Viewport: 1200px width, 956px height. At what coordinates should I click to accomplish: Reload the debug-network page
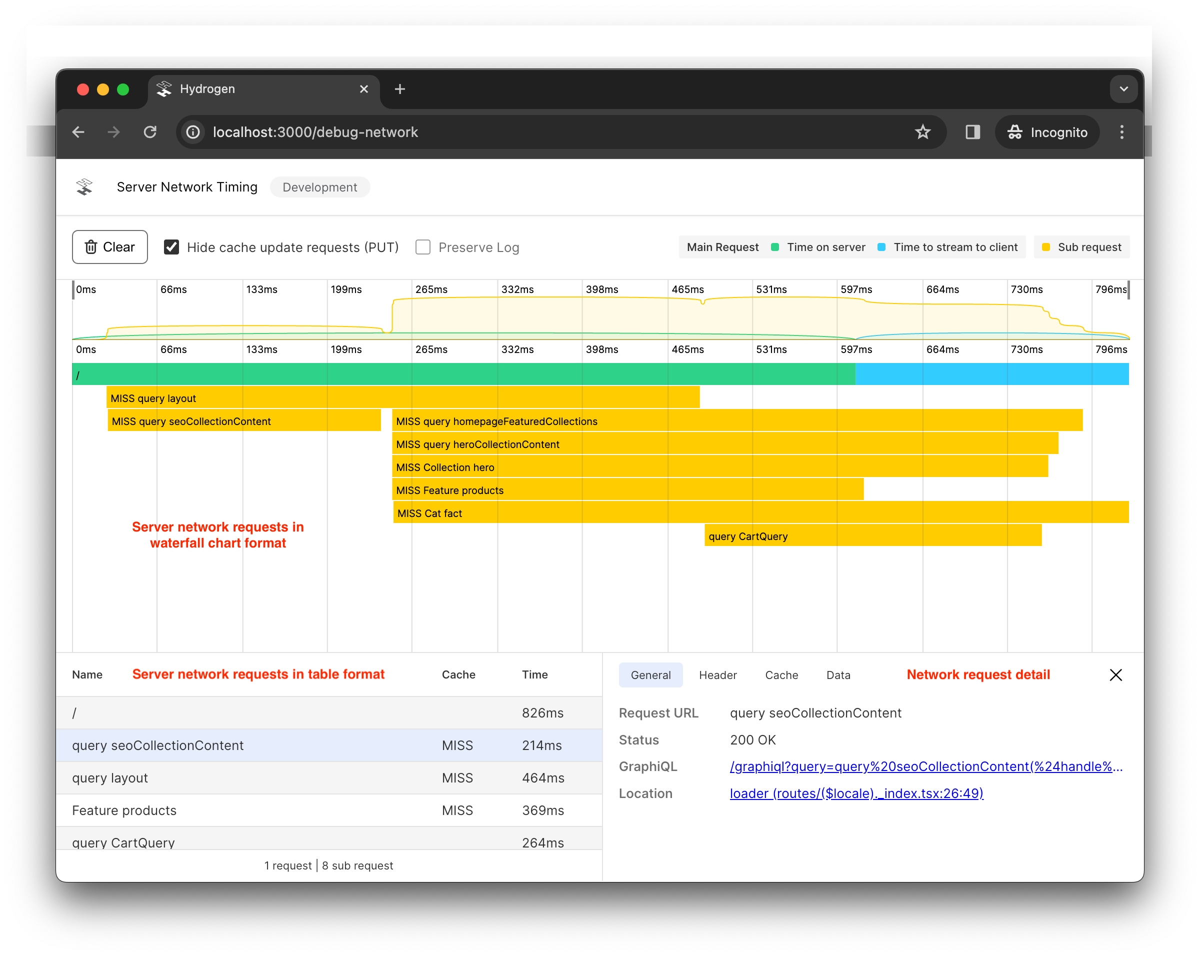tap(149, 132)
